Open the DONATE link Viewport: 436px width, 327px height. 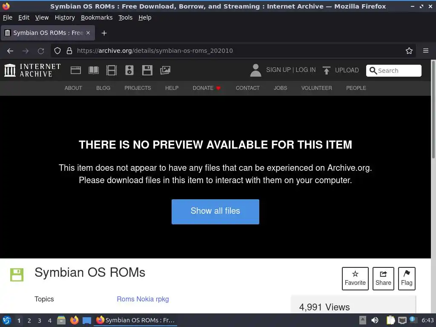[x=207, y=88]
